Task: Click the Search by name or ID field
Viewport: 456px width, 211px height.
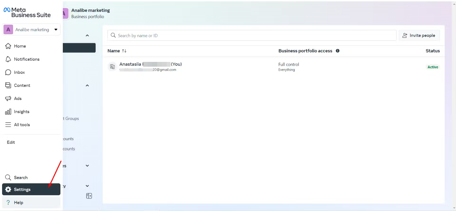Action: point(252,35)
